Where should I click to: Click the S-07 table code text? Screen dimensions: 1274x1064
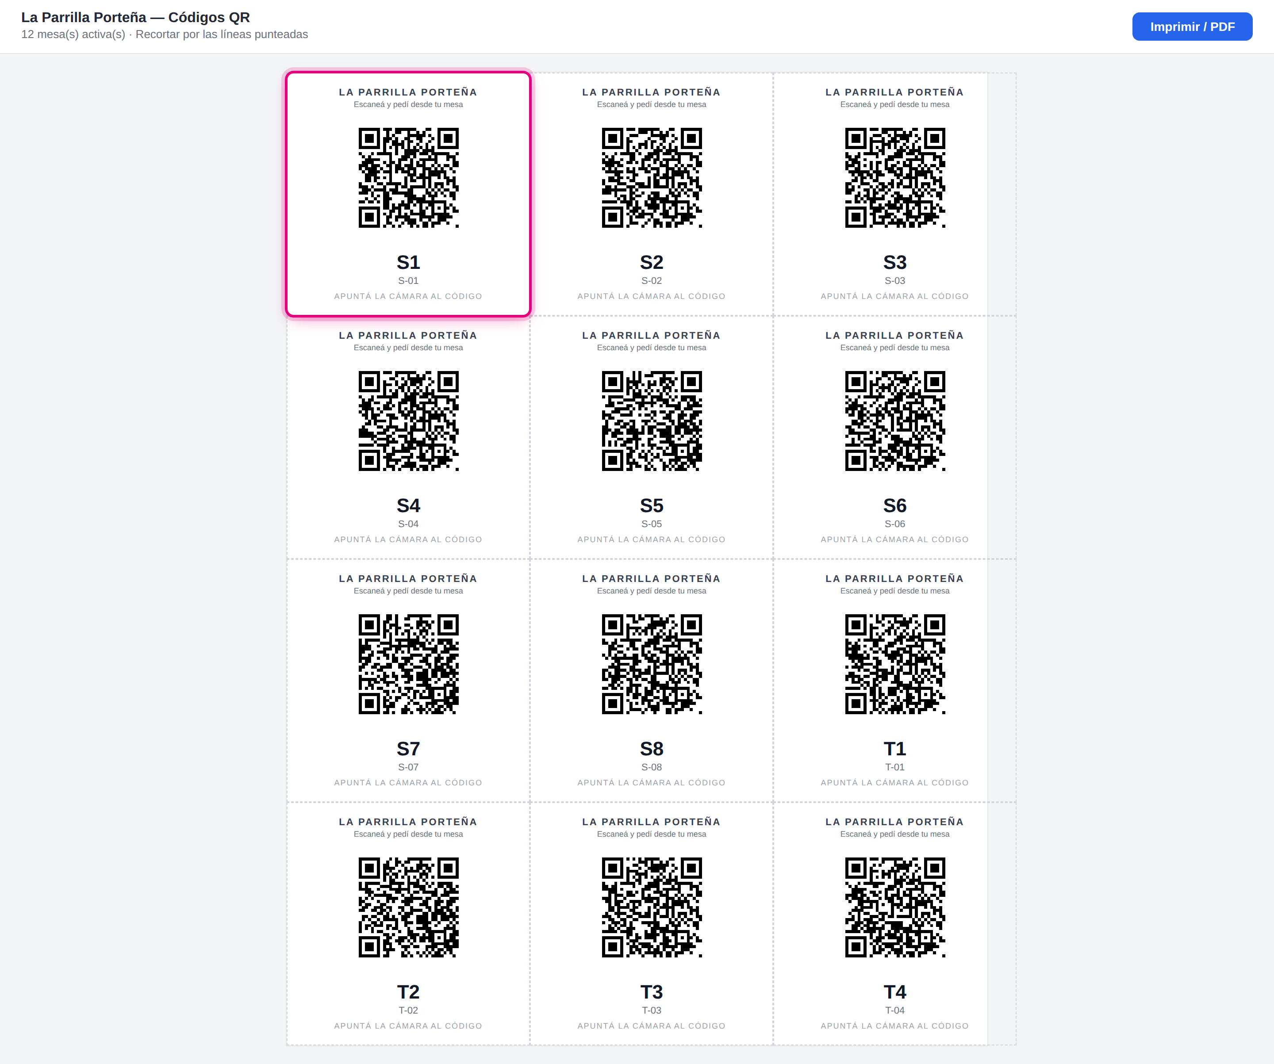point(408,767)
